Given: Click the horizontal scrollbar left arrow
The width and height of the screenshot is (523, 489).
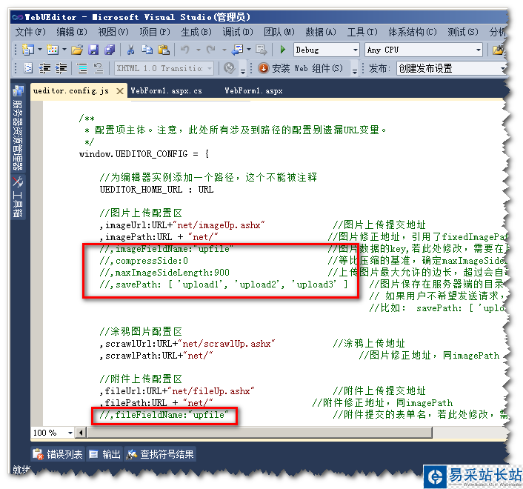Looking at the screenshot, I should click(x=81, y=433).
